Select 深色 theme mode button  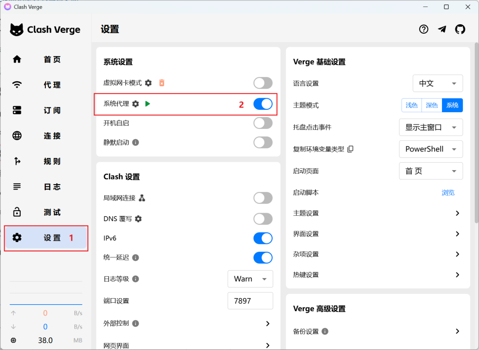432,105
